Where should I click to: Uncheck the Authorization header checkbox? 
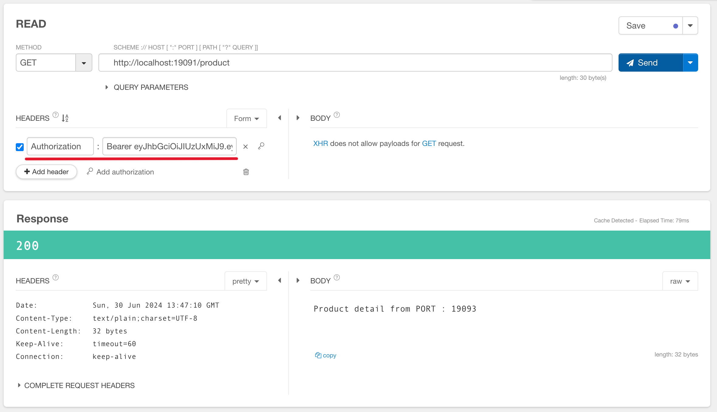coord(20,147)
